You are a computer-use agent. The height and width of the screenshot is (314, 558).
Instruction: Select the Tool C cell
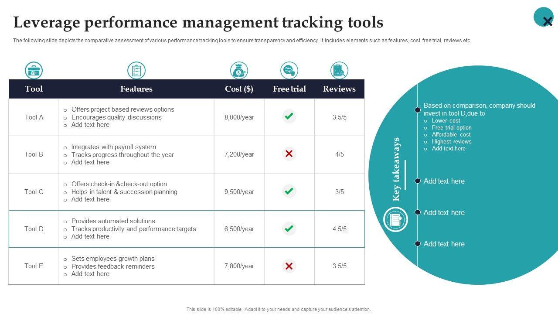tap(34, 192)
